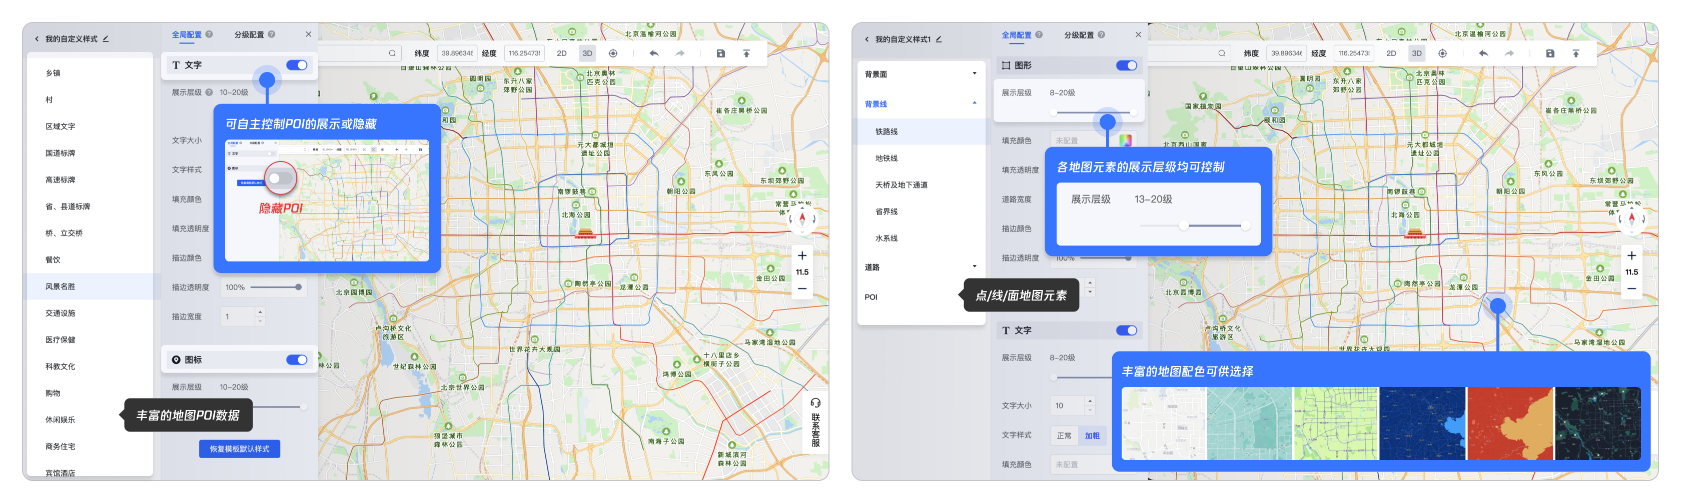Collapse the 背景线 background lines section
The image size is (1681, 503).
976,103
